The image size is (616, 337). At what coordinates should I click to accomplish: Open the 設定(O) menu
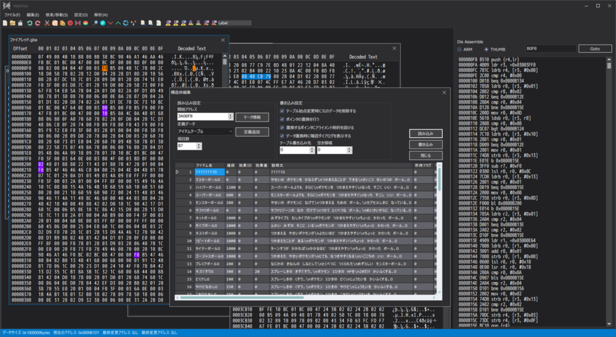[81, 15]
